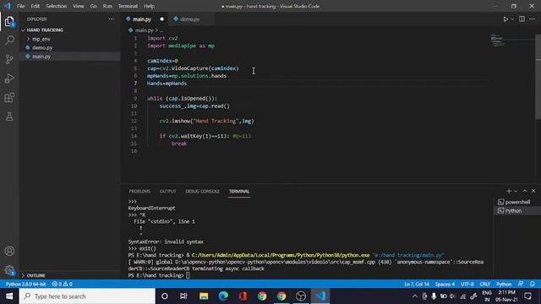Viewport: 541px width, 304px height.
Task: Open the Source Control view
Action: 9,59
